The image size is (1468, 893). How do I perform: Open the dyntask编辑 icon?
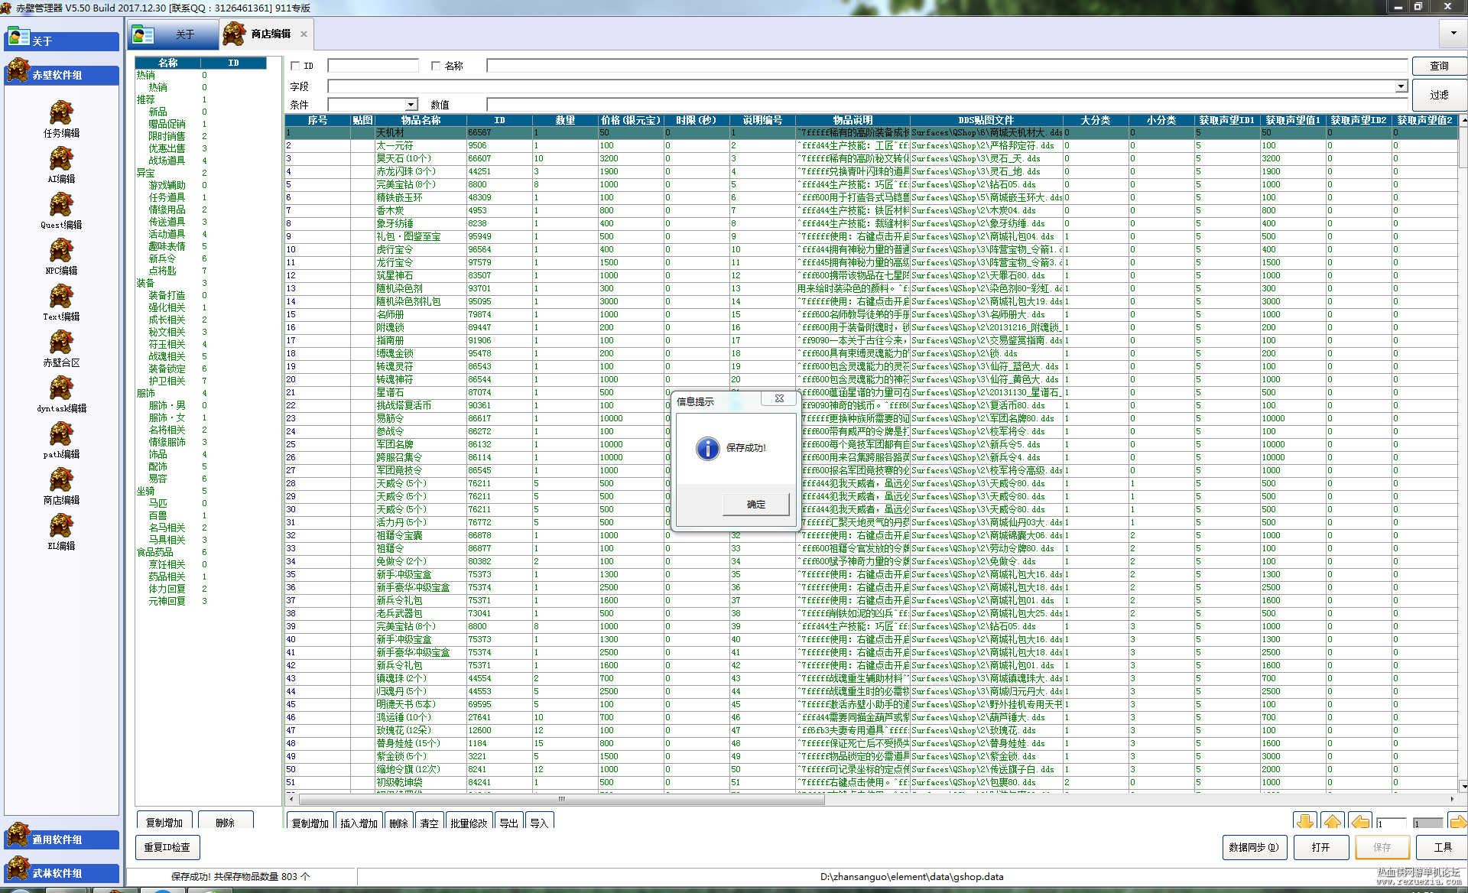[x=61, y=388]
